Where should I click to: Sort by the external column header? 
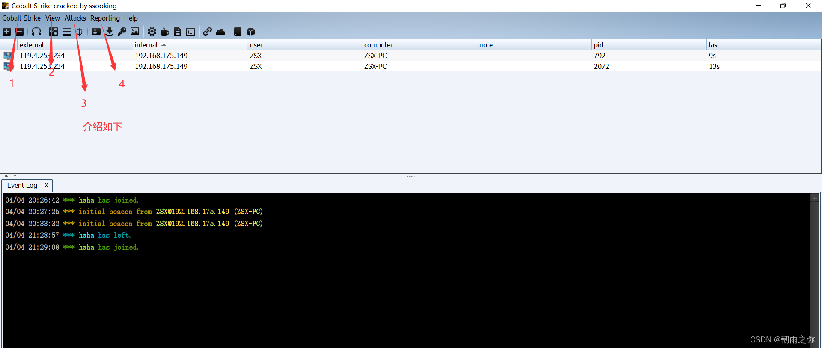[x=74, y=45]
